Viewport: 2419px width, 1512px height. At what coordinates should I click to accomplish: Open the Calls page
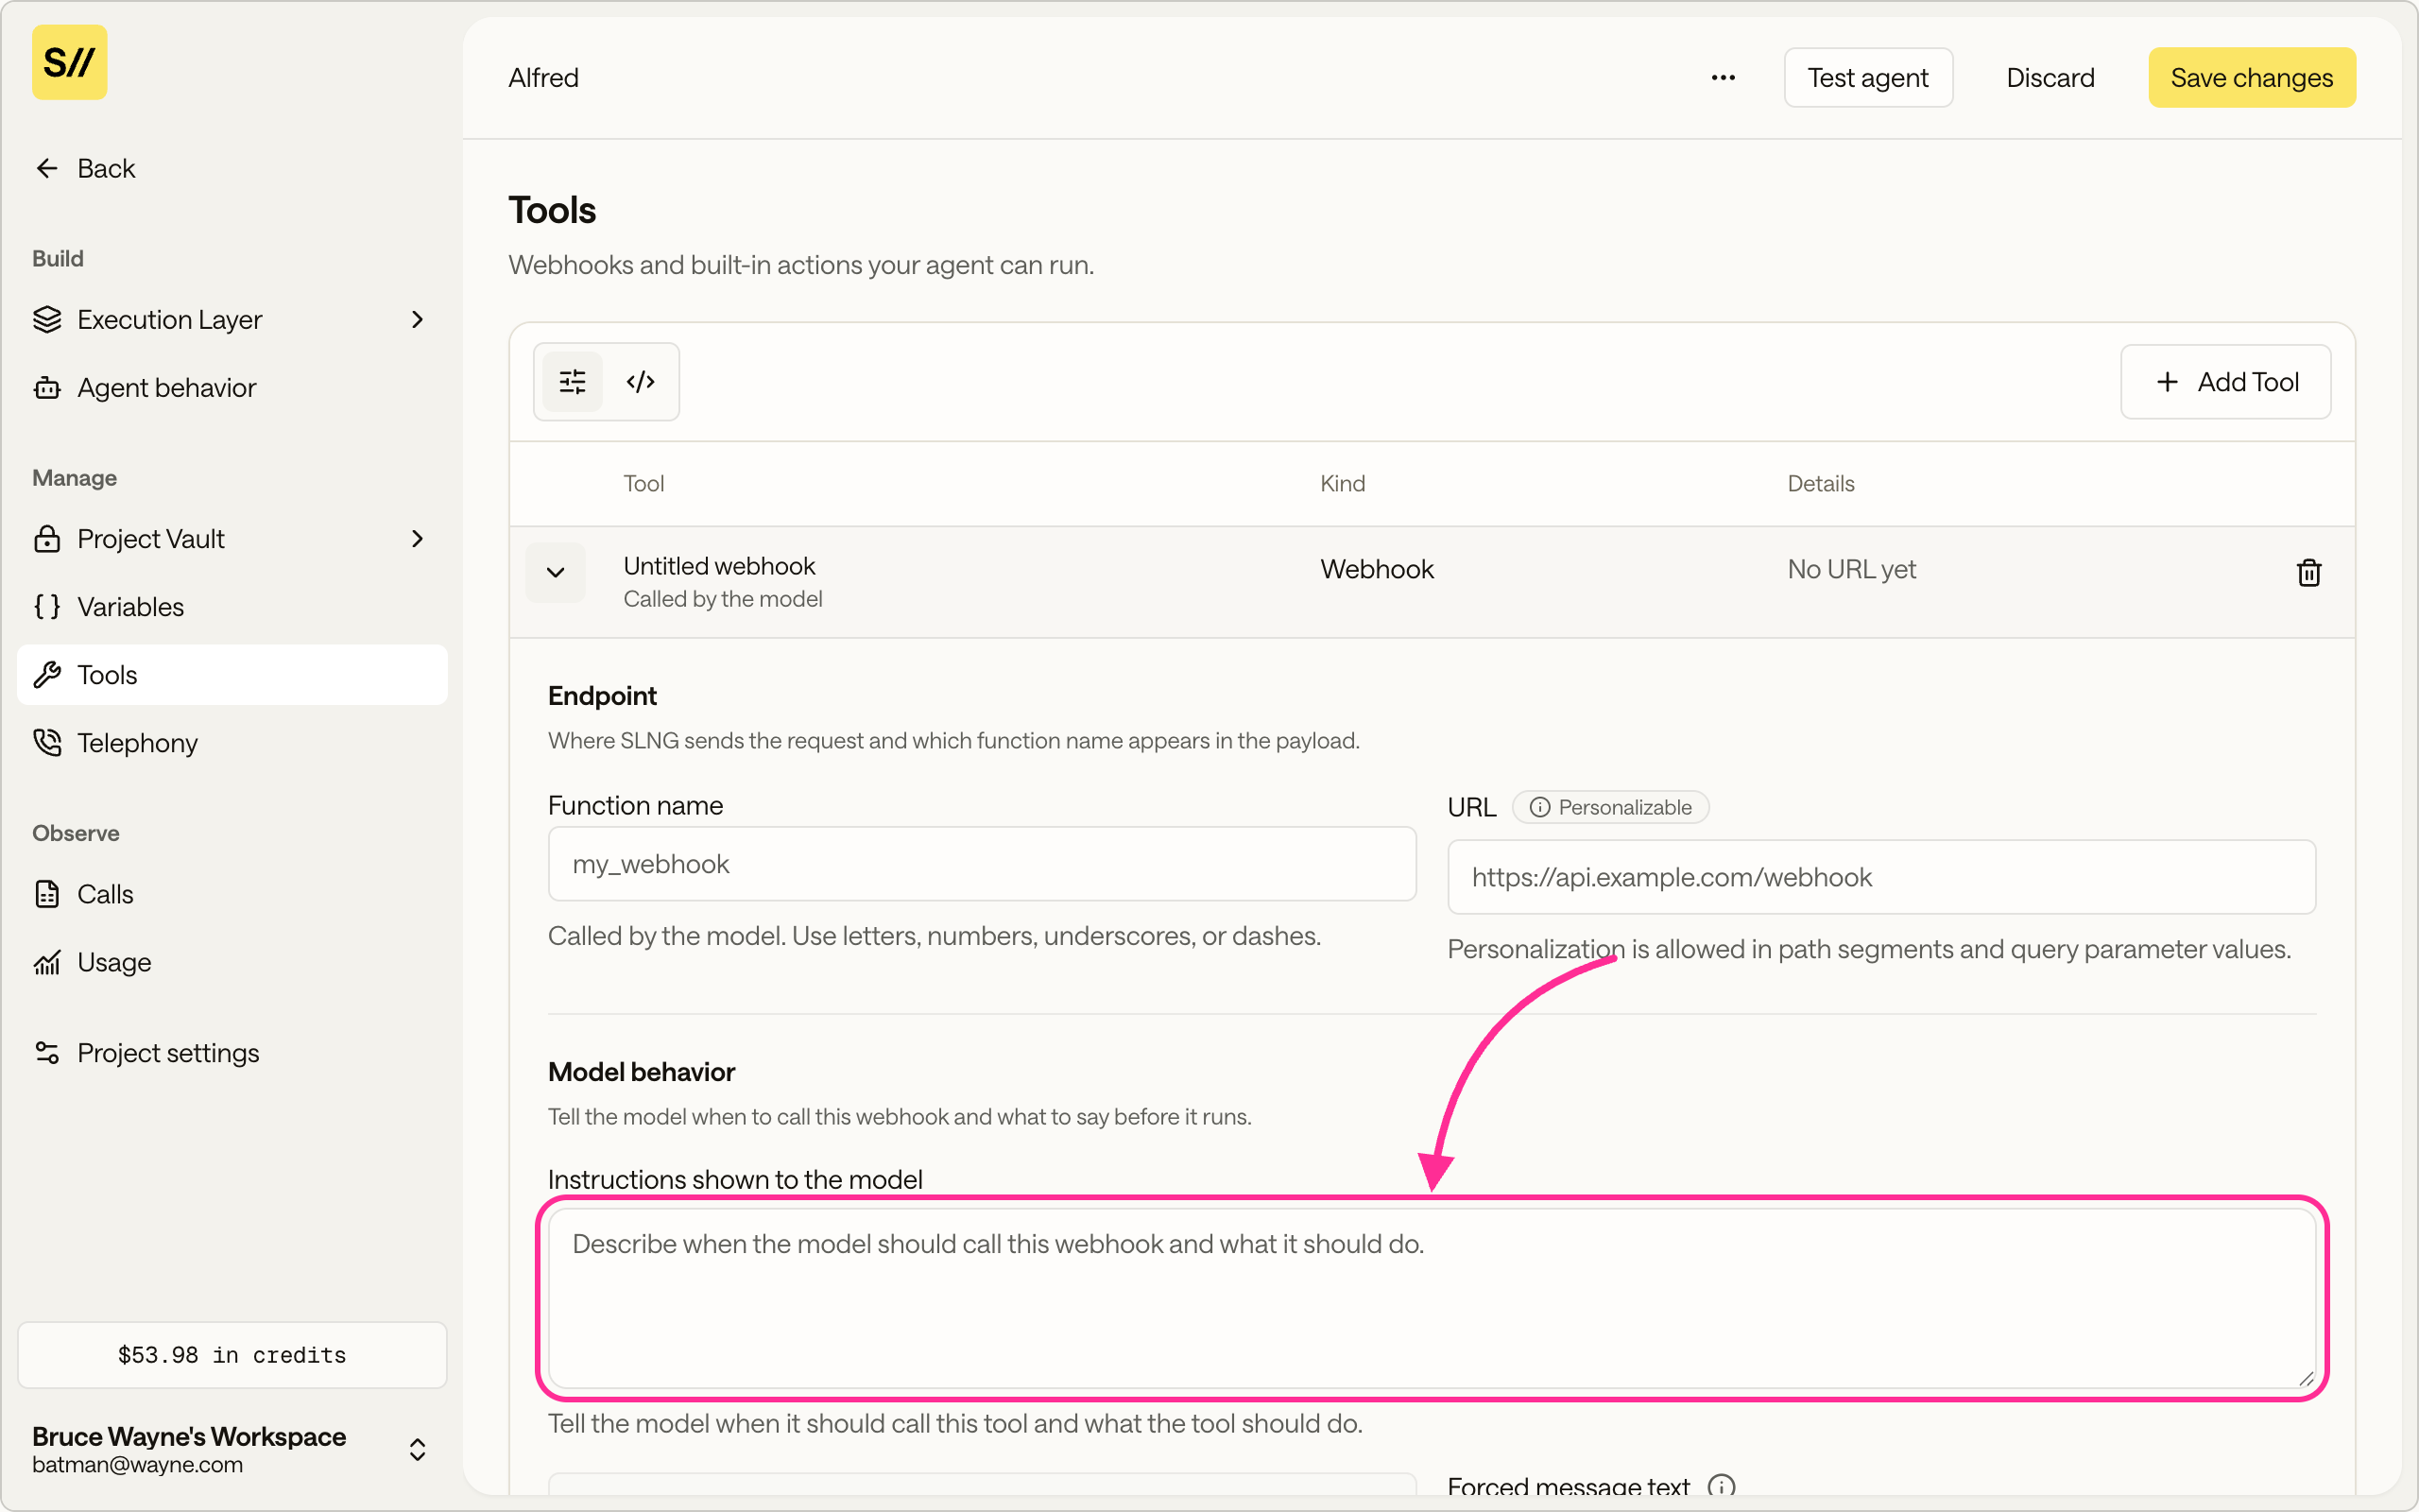[x=232, y=893]
